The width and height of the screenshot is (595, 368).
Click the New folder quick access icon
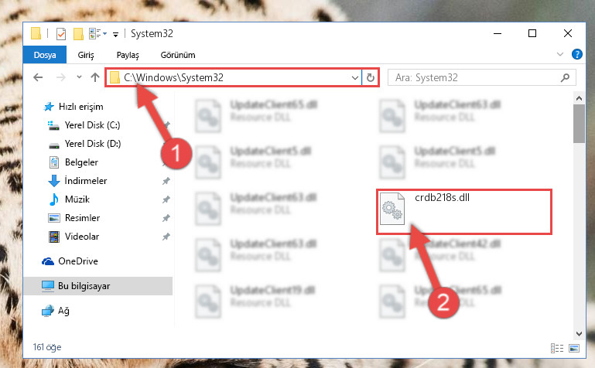click(78, 34)
